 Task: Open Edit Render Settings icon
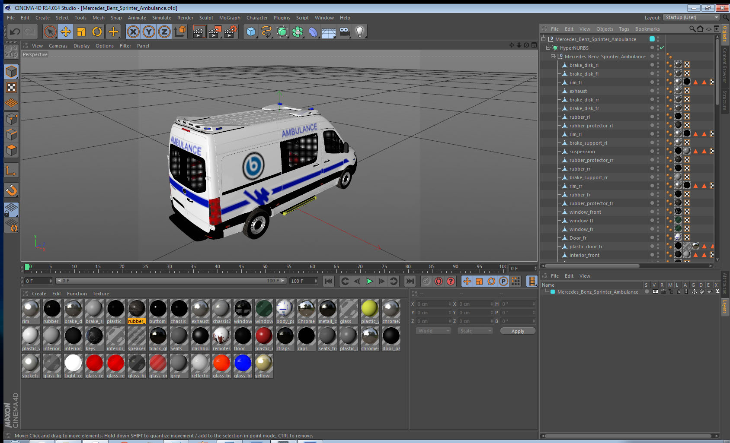231,32
